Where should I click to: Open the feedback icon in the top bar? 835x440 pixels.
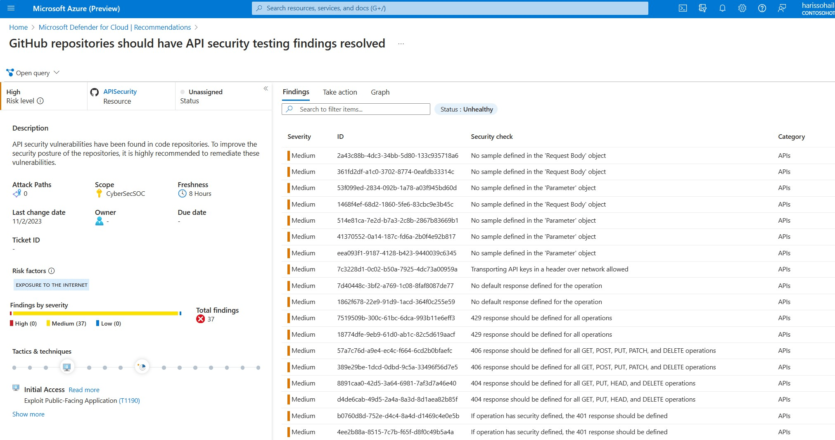click(x=782, y=8)
